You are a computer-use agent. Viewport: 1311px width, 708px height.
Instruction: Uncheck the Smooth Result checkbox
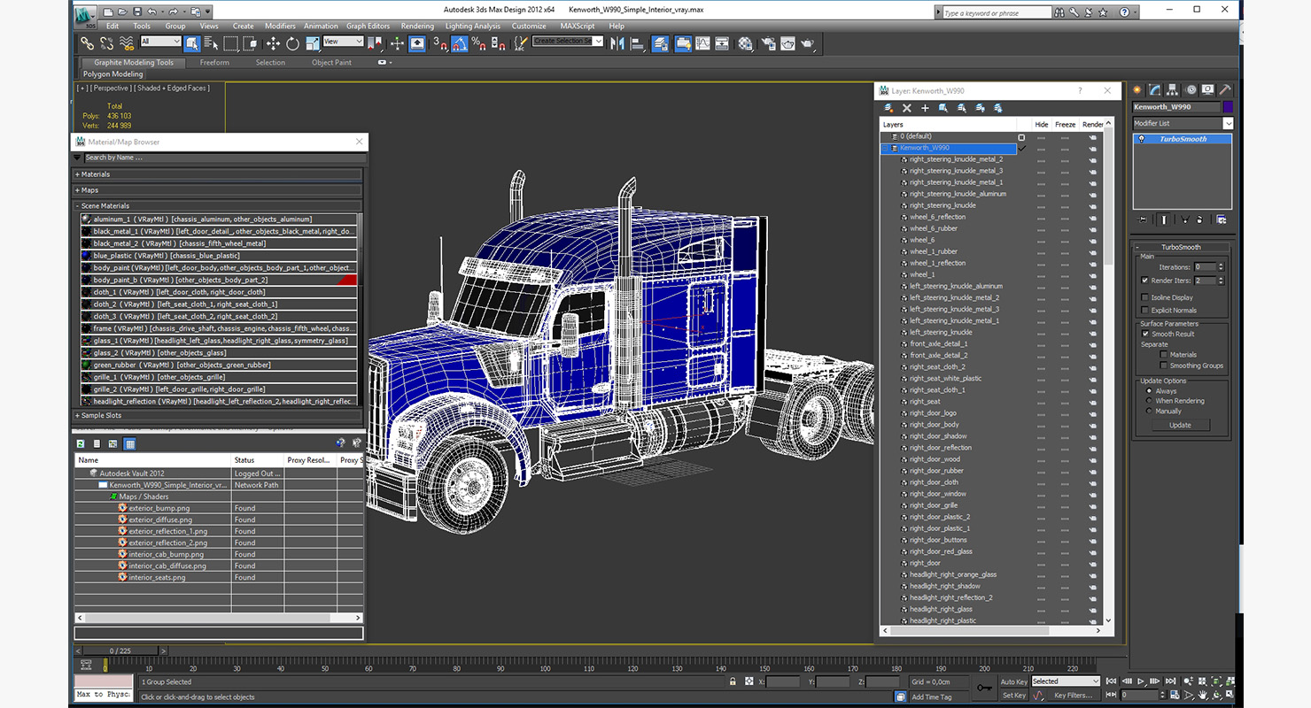click(1144, 334)
